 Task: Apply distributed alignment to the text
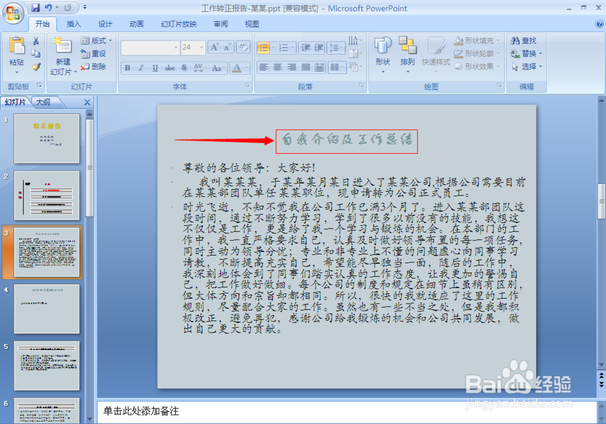[x=319, y=68]
